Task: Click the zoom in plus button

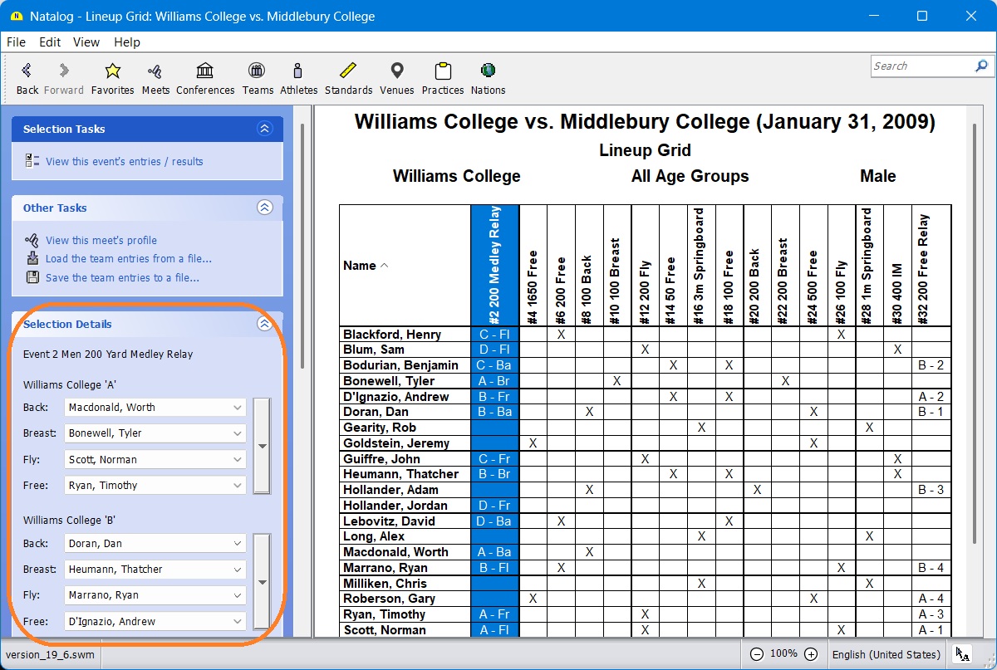Action: (811, 654)
